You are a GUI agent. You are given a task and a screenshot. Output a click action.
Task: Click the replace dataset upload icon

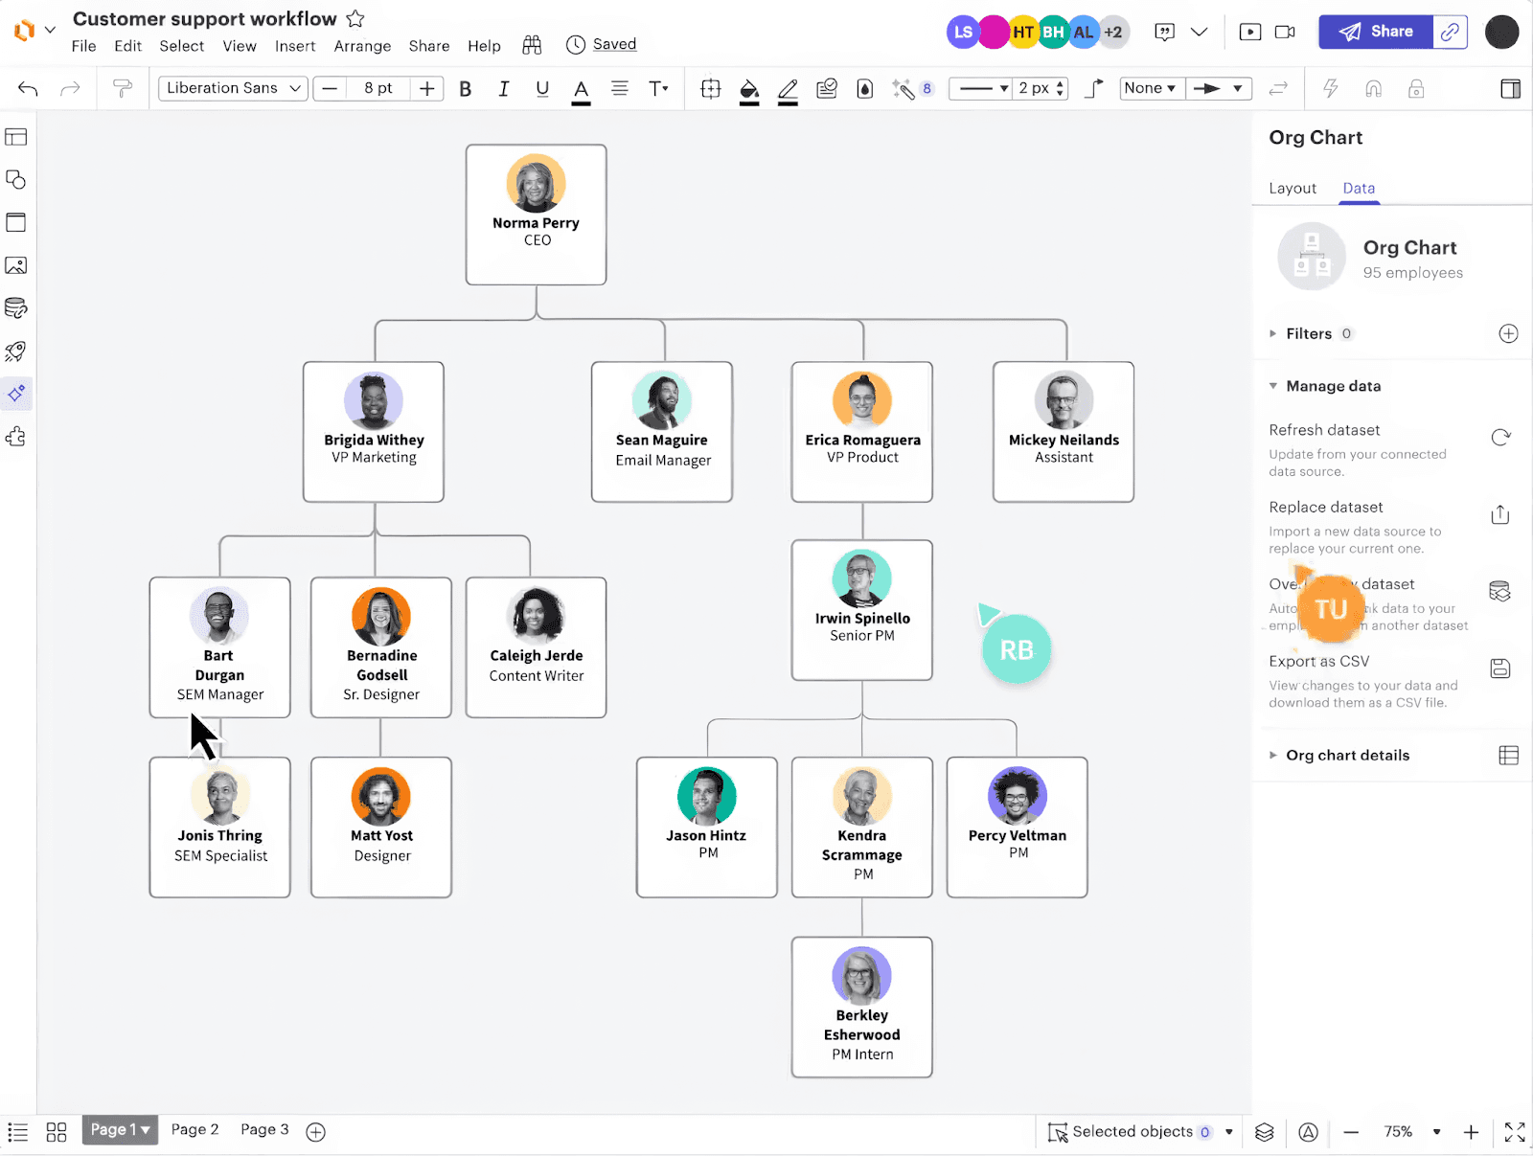(1500, 514)
